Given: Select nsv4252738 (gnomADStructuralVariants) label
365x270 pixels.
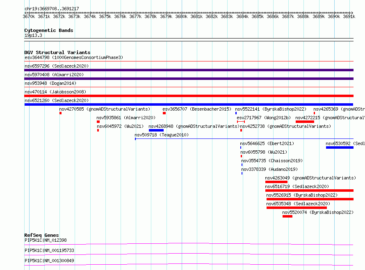Looking at the screenshot, I should coord(285,126).
